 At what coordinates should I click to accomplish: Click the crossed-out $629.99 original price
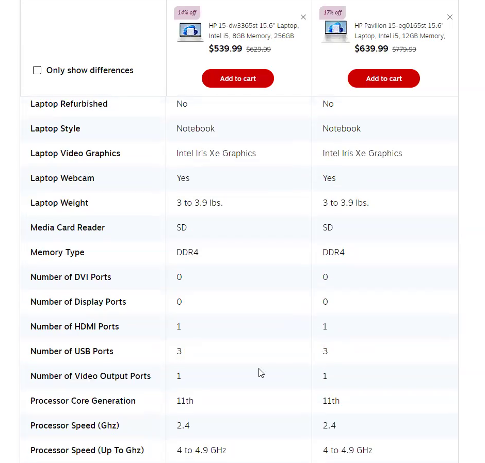(258, 49)
